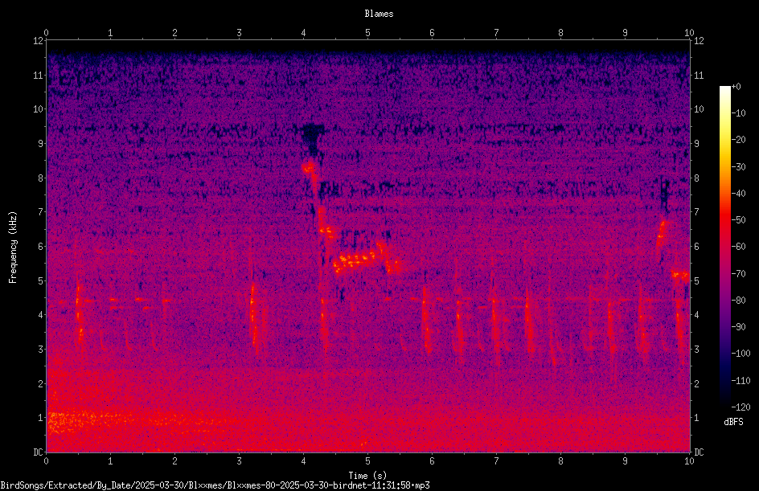This screenshot has width=759, height=491.
Task: Click the "-10" color scale label
Action: [738, 113]
